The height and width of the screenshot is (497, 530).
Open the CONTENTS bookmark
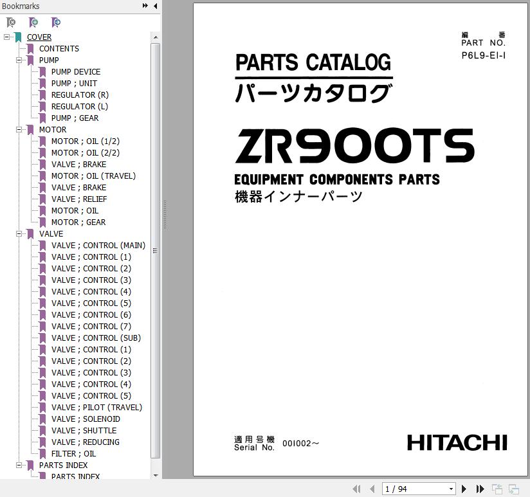click(x=59, y=49)
